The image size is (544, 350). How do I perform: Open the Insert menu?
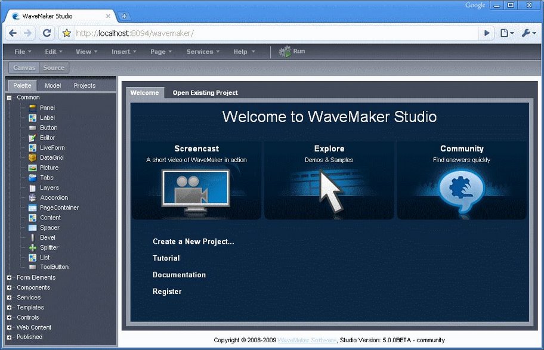(x=123, y=52)
